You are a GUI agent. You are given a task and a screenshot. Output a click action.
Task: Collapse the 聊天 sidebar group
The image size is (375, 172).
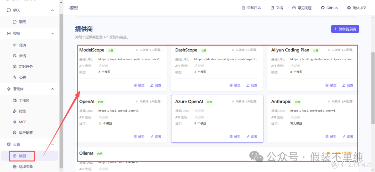52,10
